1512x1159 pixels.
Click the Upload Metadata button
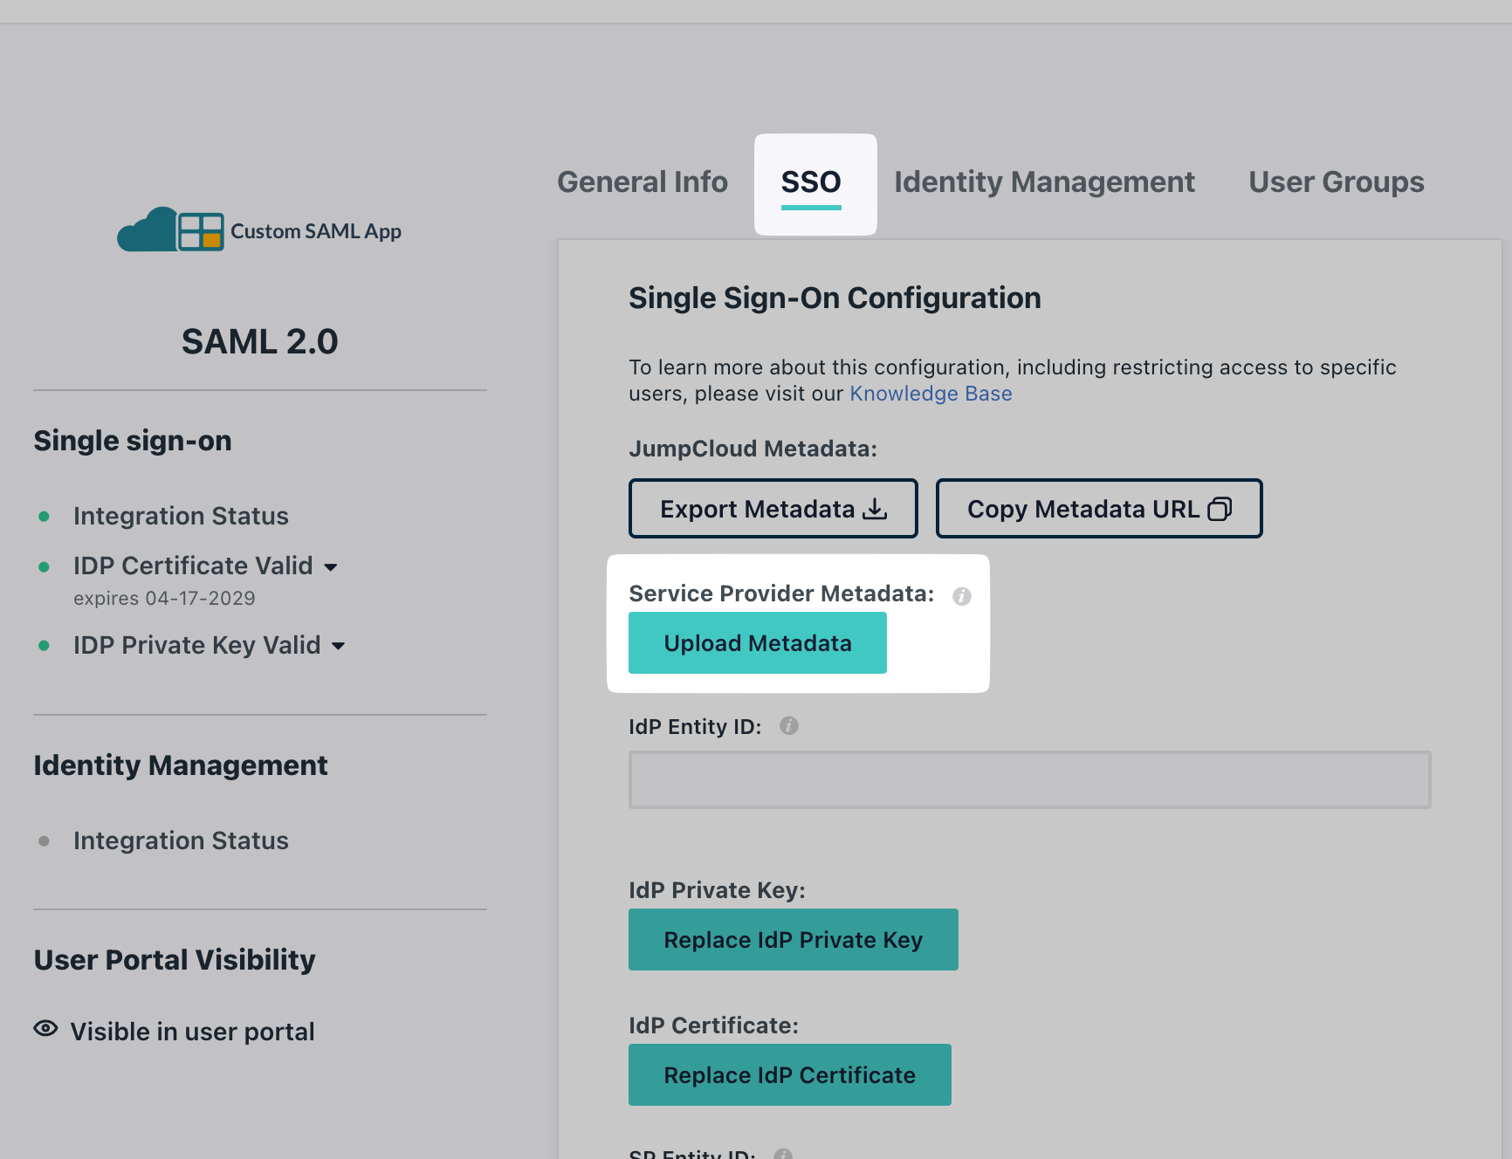(x=757, y=642)
